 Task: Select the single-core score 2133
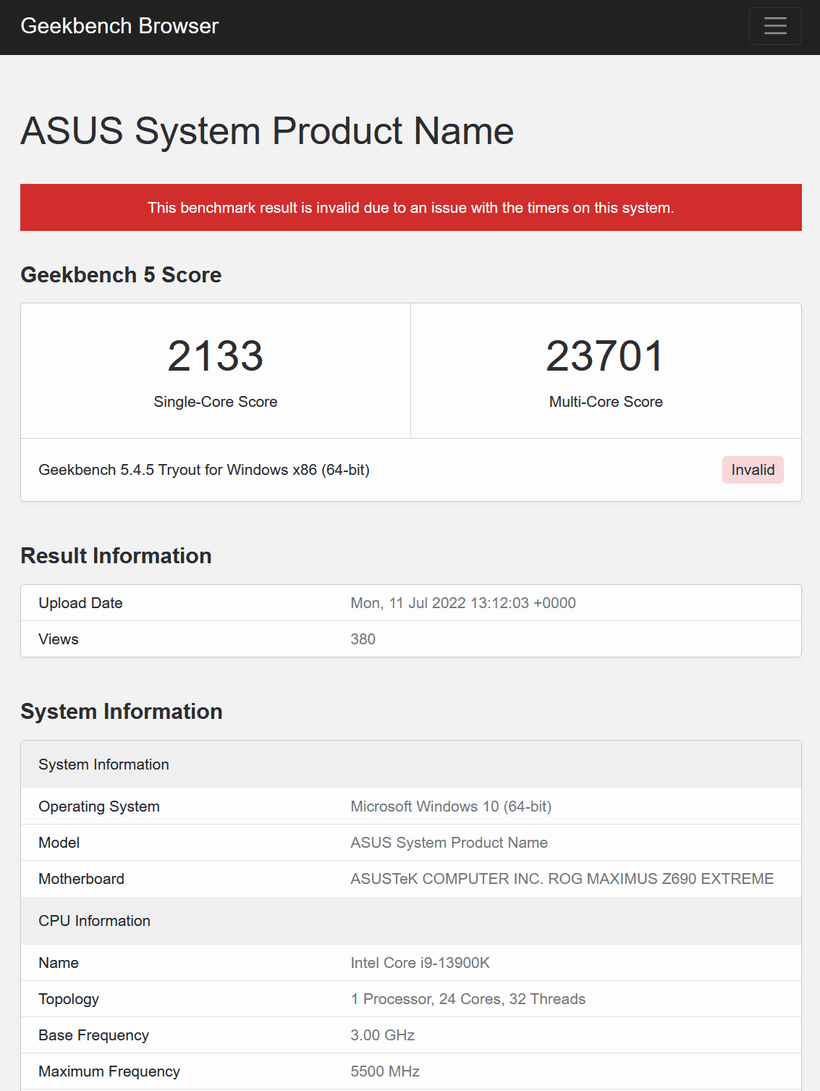[x=216, y=355]
